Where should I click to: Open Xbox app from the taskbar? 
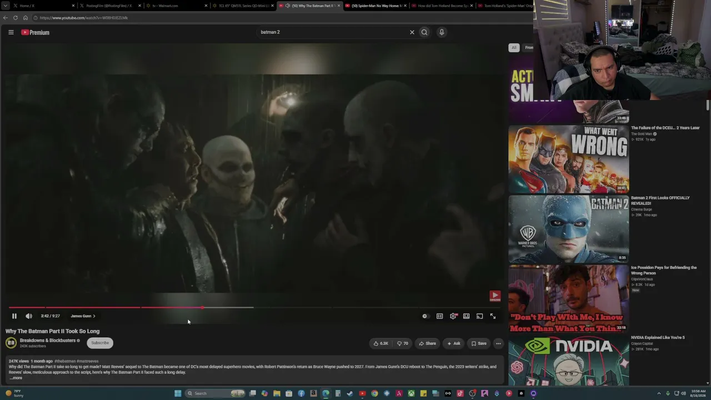coord(411,393)
